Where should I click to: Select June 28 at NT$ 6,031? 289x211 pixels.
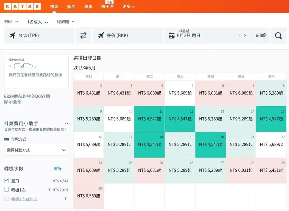241,170
